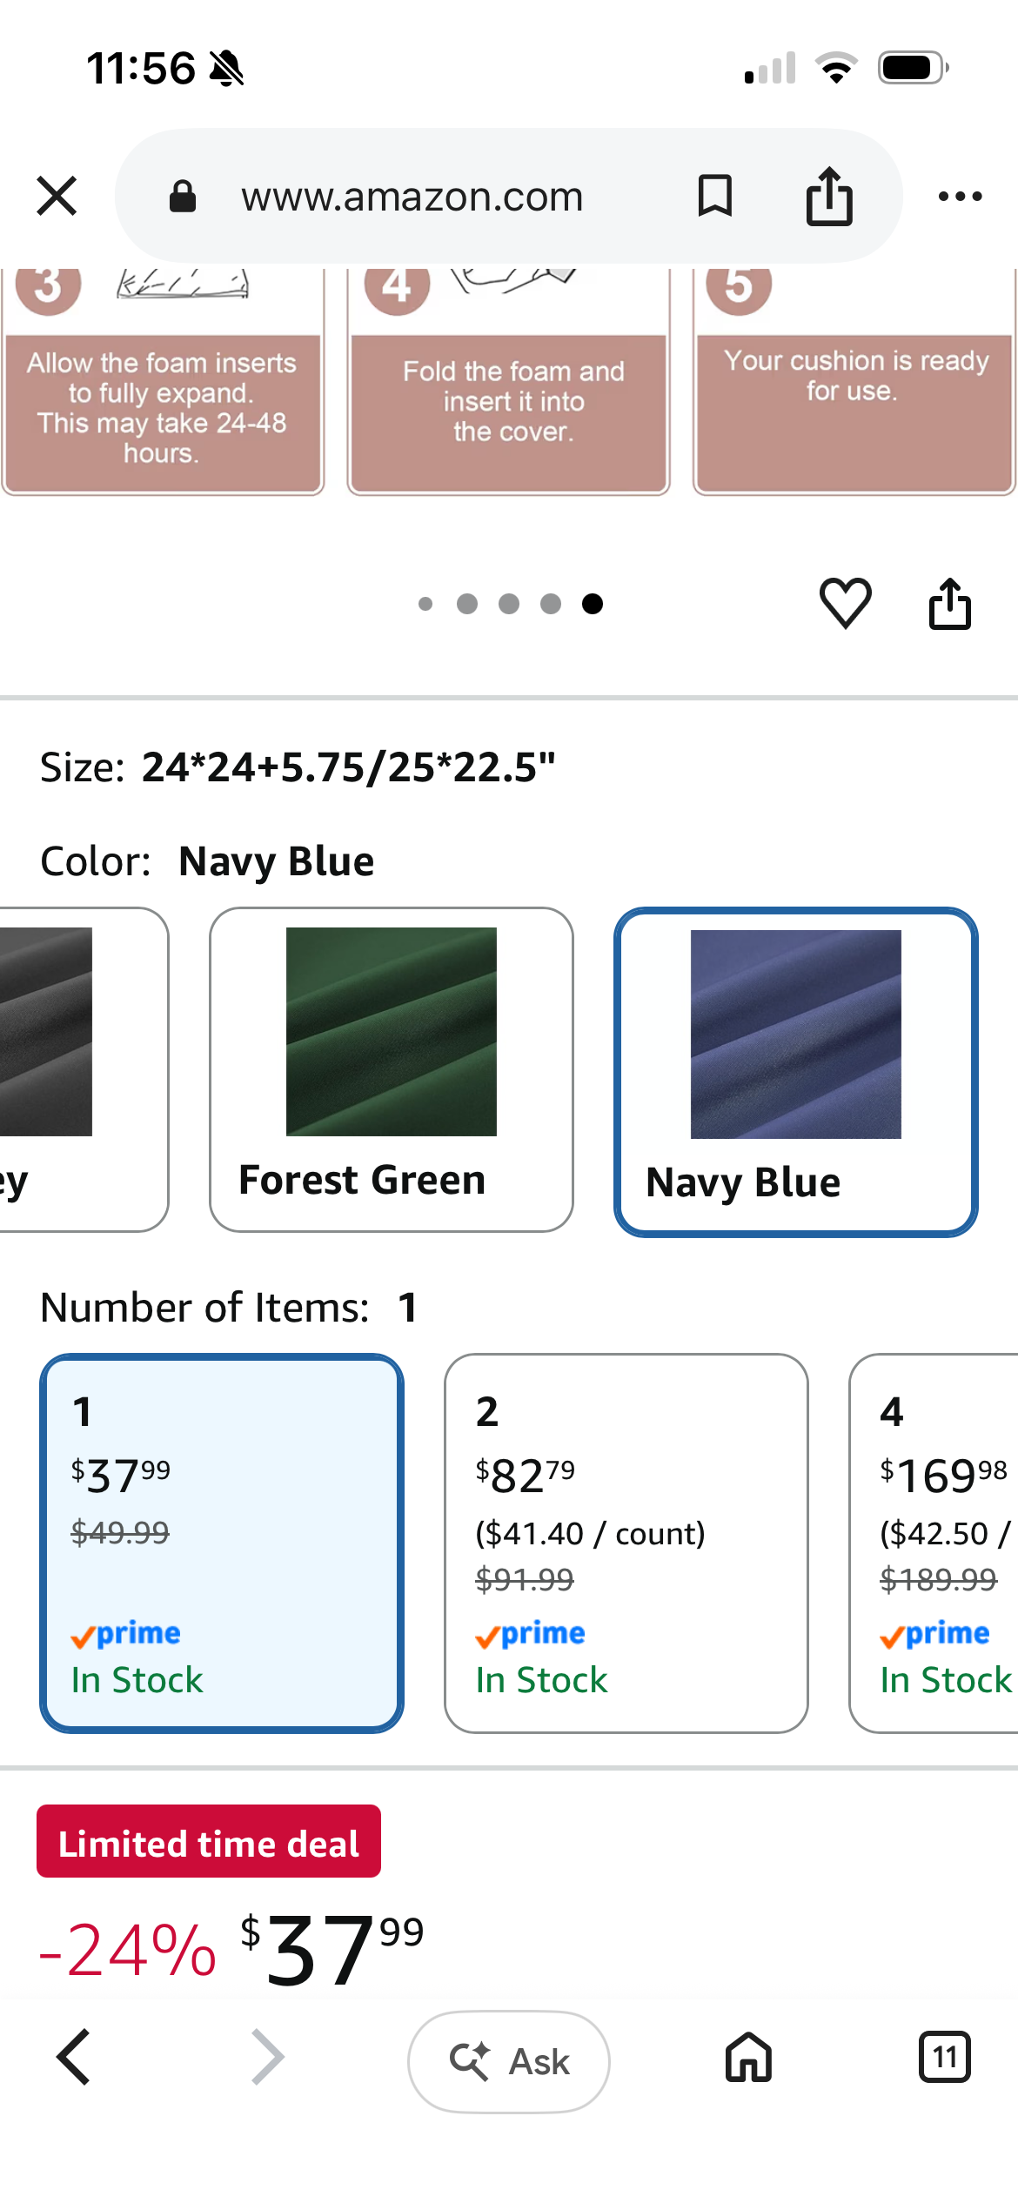Go back with the left arrow
The height and width of the screenshot is (2203, 1018).
coord(74,2058)
